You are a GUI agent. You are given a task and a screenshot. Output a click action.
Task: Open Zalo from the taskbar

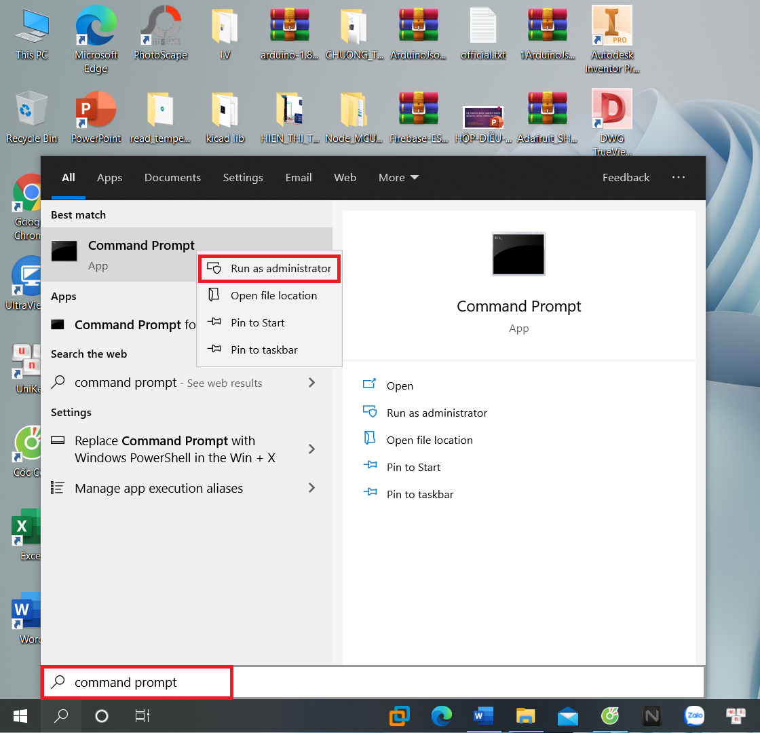[694, 715]
